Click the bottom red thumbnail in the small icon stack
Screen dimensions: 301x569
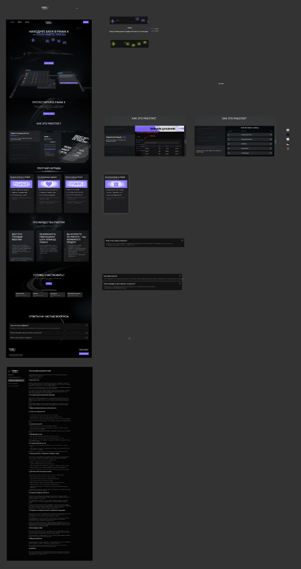(288, 148)
